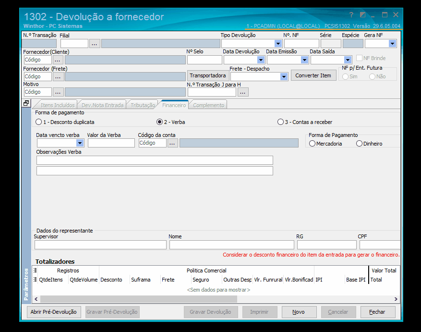421x332 pixels.
Task: Switch to the Itens Incluídos tab
Action: click(x=58, y=105)
